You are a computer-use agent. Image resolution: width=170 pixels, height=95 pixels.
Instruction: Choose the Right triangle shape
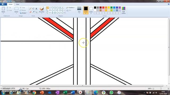pyautogui.click(x=48, y=10)
